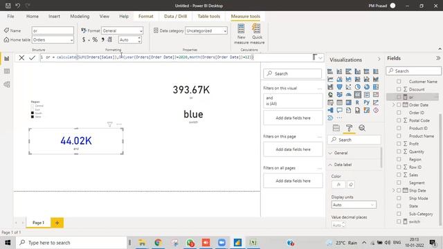443x249 pixels.
Task: Expand the Ship Date field hierarchy
Action: tap(393, 190)
